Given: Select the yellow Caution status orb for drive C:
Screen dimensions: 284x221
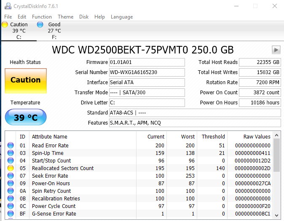Looking at the screenshot, I should pyautogui.click(x=5, y=24).
